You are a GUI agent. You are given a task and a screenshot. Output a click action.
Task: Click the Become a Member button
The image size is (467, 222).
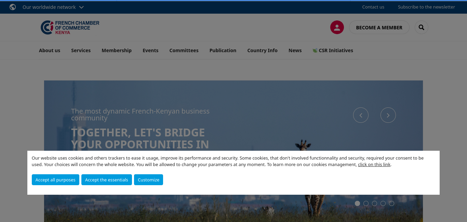pos(379,27)
